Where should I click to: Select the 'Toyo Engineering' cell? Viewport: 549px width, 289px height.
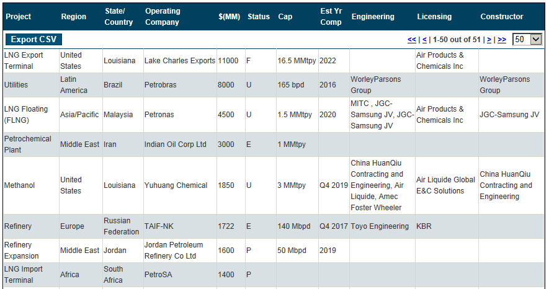point(382,226)
